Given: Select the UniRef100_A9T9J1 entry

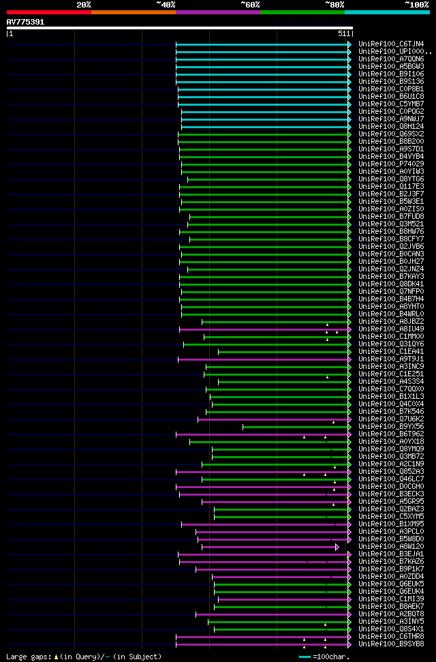Looking at the screenshot, I should click(391, 360).
